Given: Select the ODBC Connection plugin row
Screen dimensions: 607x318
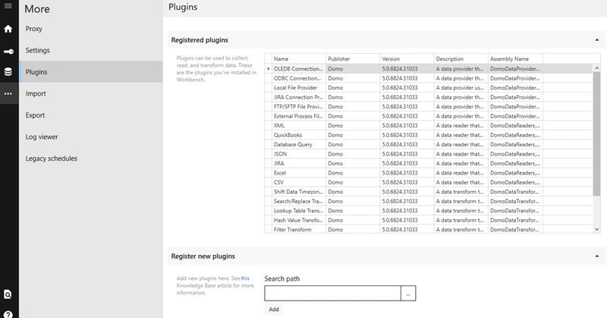Looking at the screenshot, I should point(429,78).
